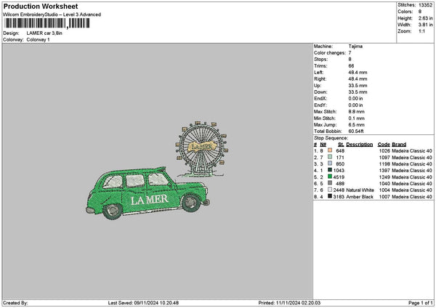This screenshot has height=308, width=436.
Task: Click the Color changes value 7
Action: pos(350,53)
